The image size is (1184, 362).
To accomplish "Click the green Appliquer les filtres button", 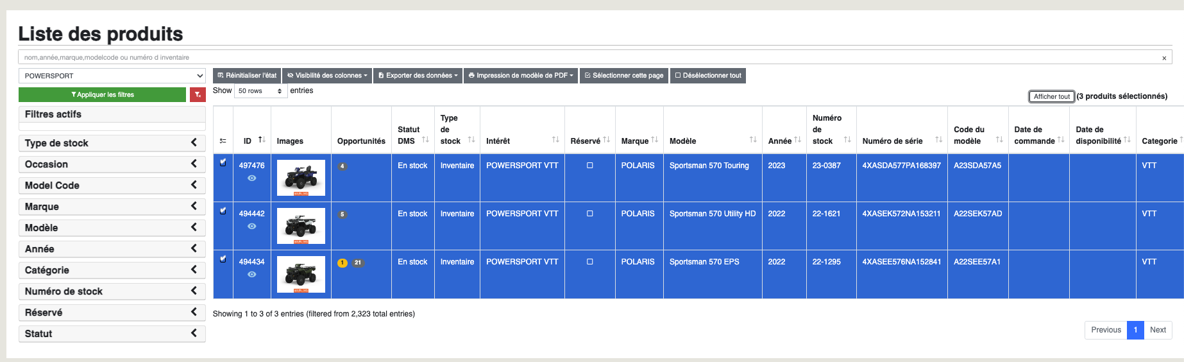I will [x=103, y=95].
